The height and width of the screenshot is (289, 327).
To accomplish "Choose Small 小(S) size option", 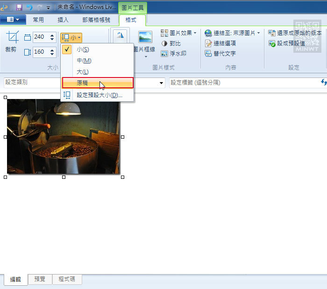I will (x=98, y=49).
